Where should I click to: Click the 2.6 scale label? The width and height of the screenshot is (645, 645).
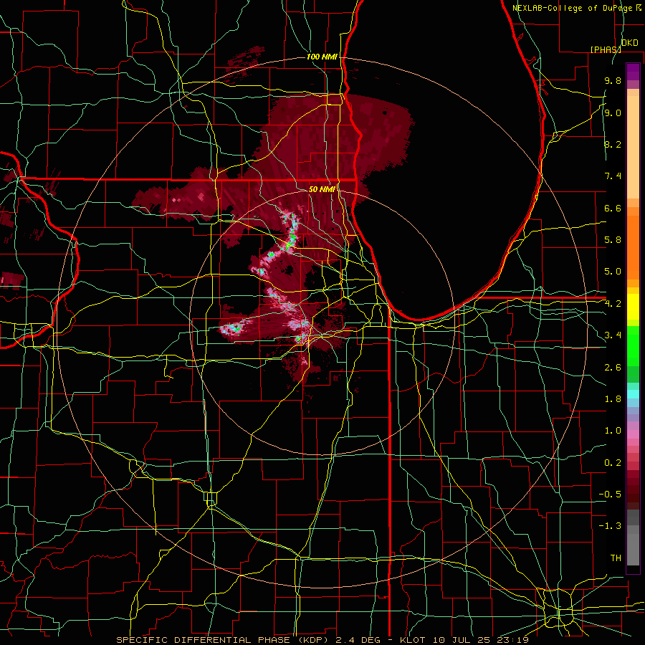tap(613, 368)
